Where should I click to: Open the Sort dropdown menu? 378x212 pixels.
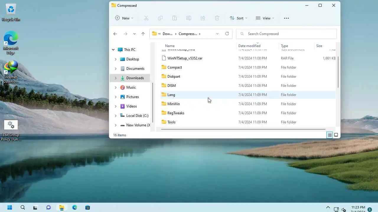(239, 18)
